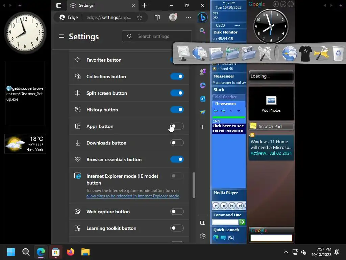Open File Explorer from the taskbar
The image size is (346, 260).
pyautogui.click(x=85, y=252)
